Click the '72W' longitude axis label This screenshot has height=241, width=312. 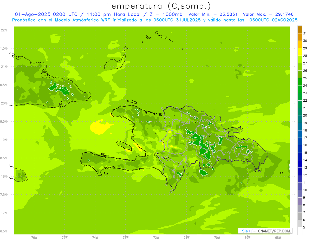tap(156, 238)
